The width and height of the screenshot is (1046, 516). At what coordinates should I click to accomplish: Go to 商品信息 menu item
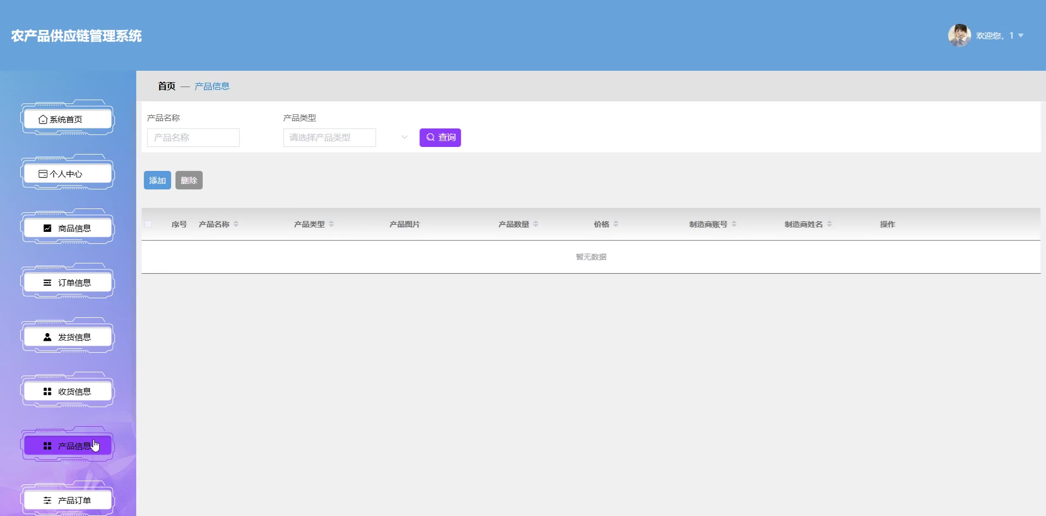[68, 228]
